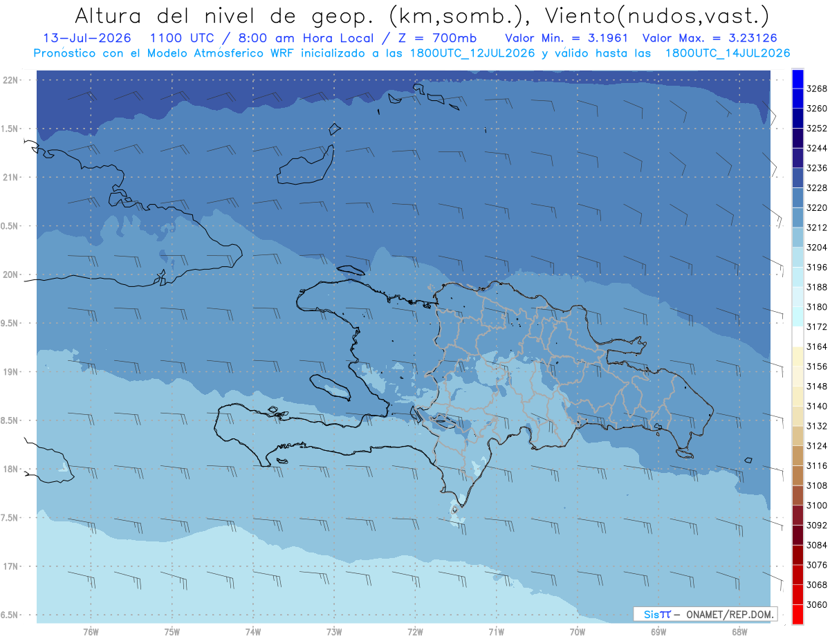Click the legend value "3236"
This screenshot has height=641, width=830.
coord(817,168)
